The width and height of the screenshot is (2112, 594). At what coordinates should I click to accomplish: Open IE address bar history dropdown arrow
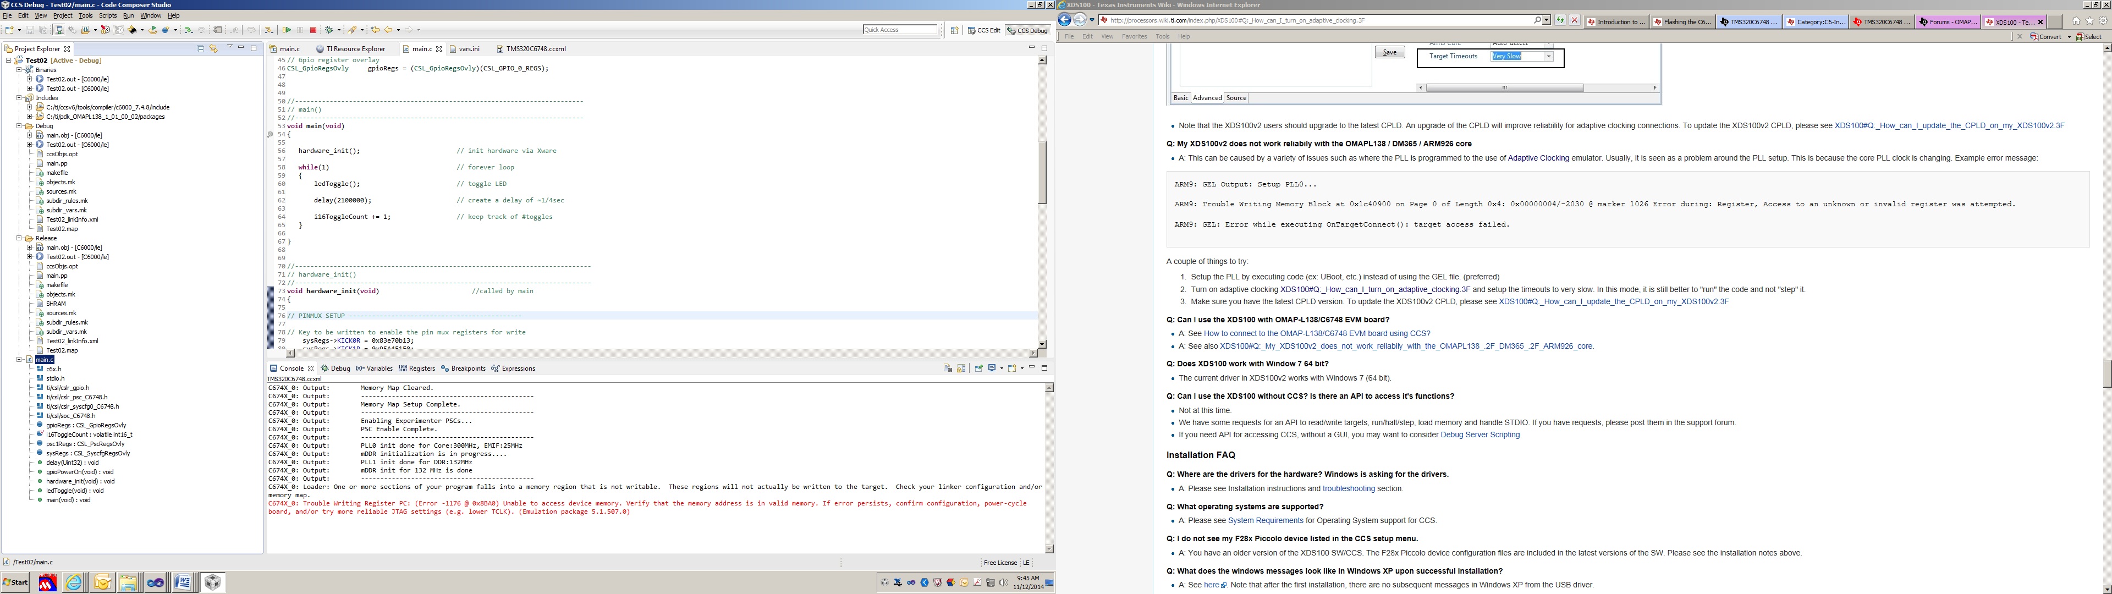click(x=1546, y=20)
